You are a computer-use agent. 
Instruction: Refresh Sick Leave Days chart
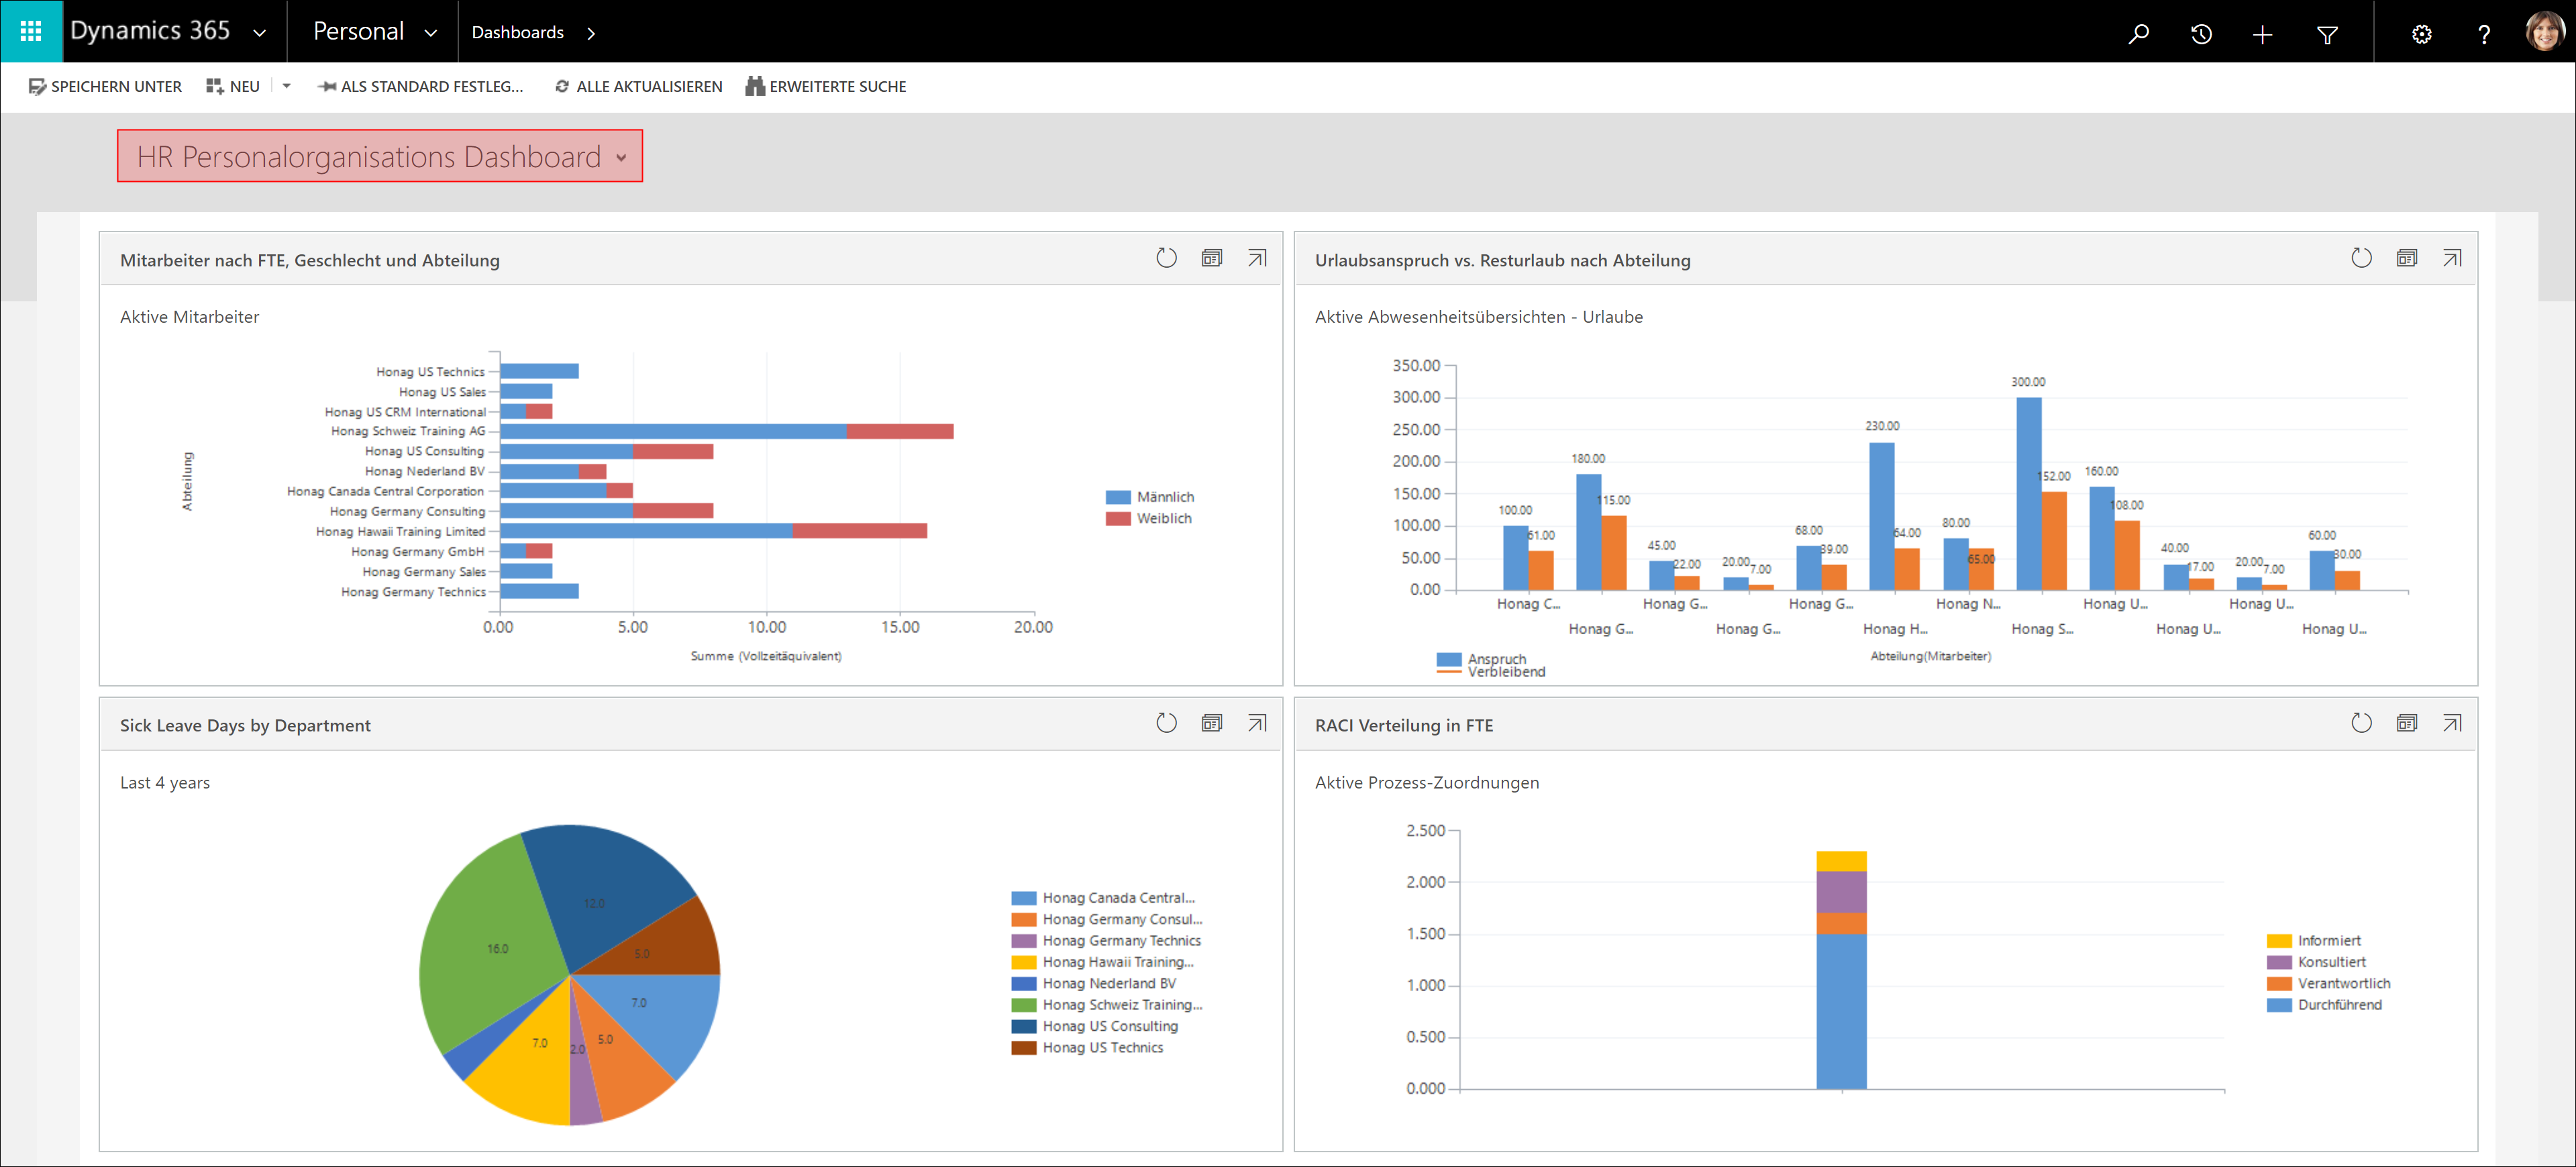pos(1166,723)
